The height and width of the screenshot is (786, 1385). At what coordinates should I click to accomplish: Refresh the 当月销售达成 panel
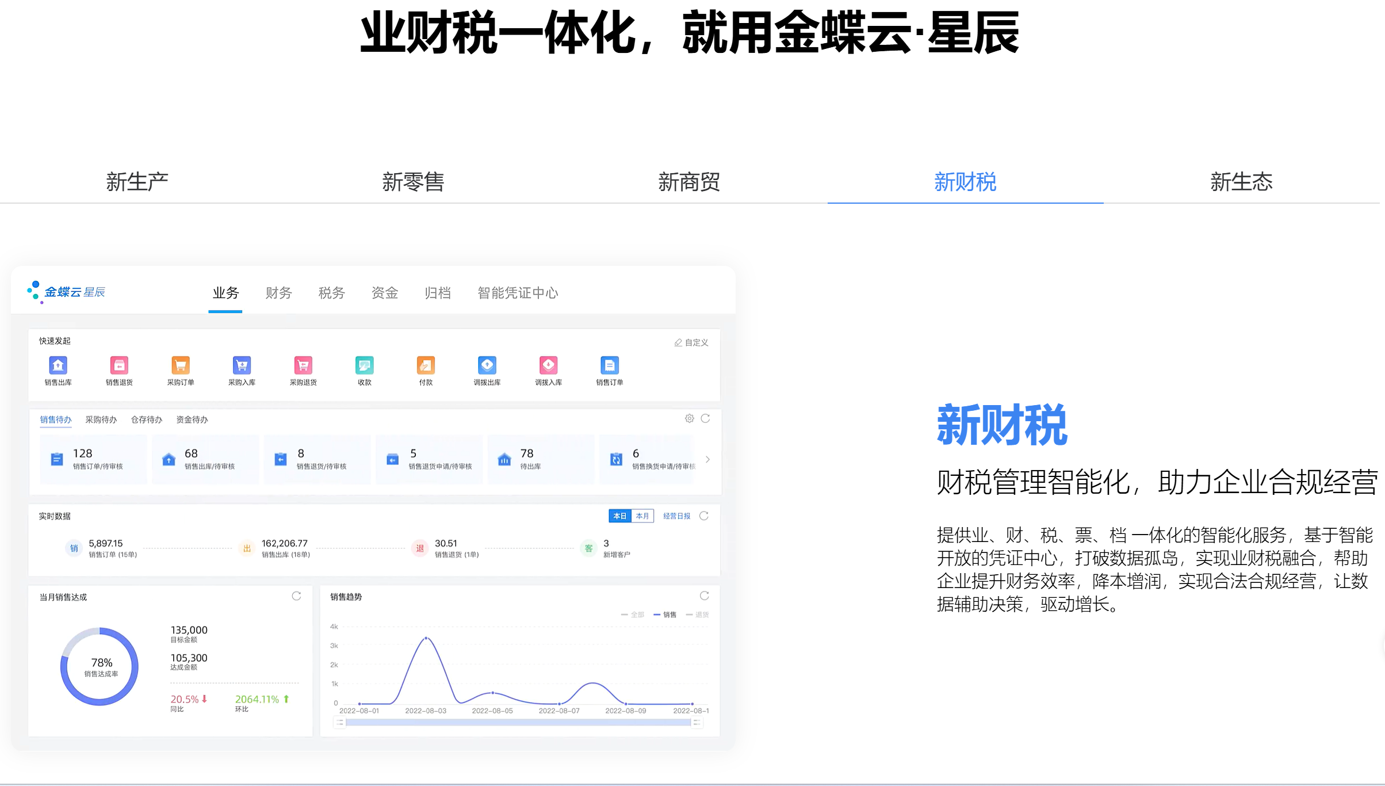pyautogui.click(x=296, y=596)
